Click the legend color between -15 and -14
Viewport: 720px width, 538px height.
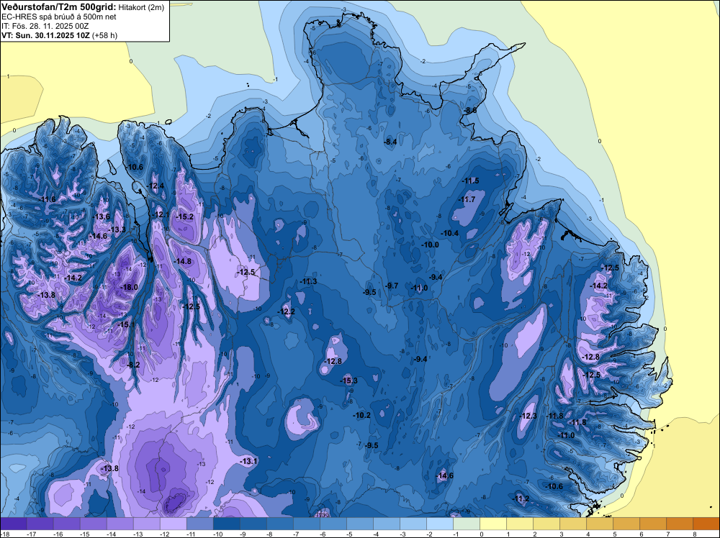(94, 524)
